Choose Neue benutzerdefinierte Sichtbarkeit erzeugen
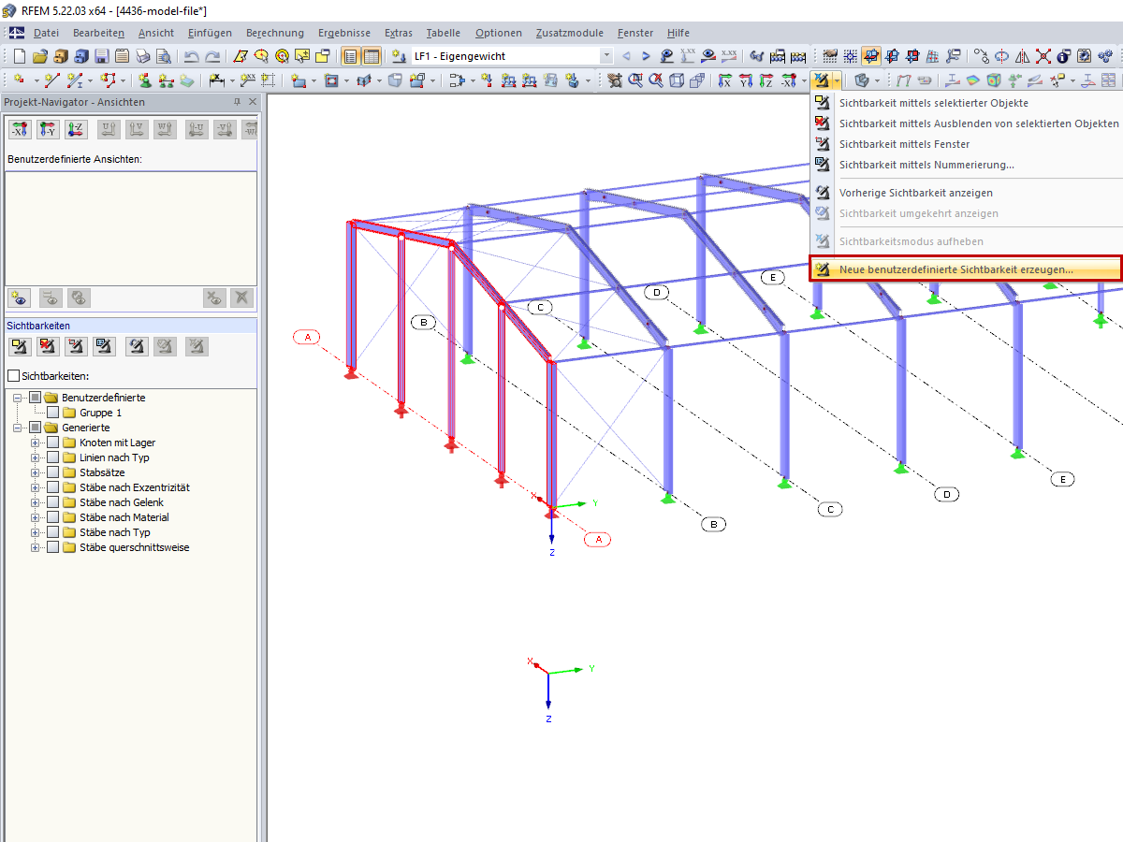 coord(966,269)
